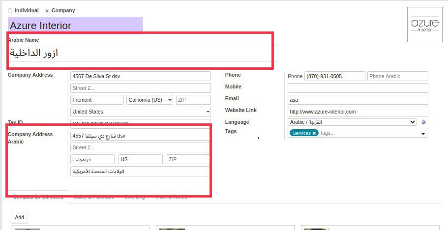The image size is (448, 230).
Task: Open the Contacts & Addresses tab
Action: [x=38, y=197]
